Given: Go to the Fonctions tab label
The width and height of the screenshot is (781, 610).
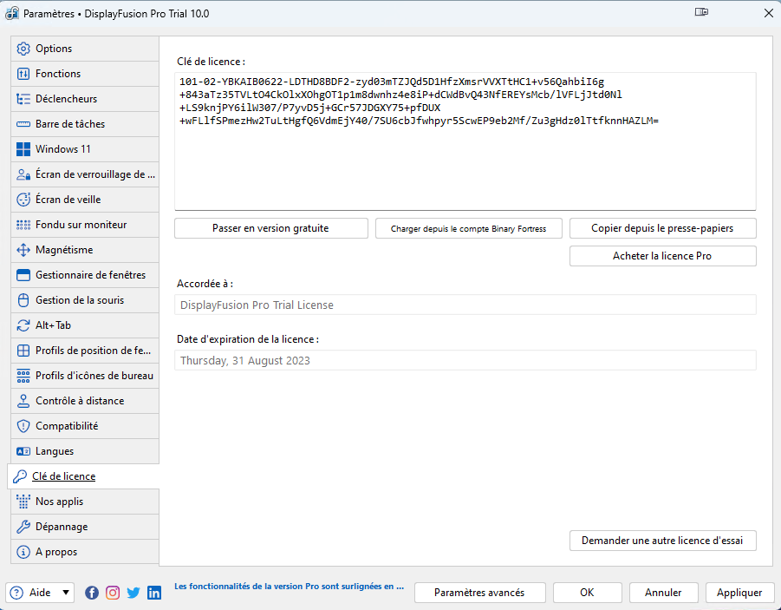Looking at the screenshot, I should (x=58, y=74).
